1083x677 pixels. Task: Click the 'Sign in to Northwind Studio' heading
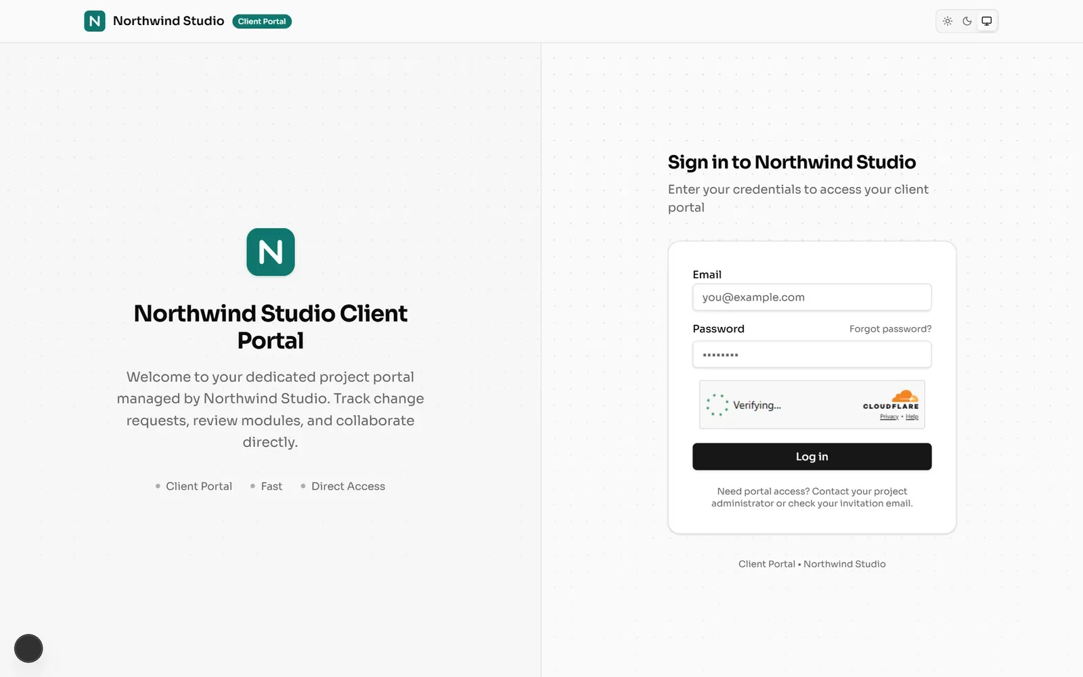[792, 162]
